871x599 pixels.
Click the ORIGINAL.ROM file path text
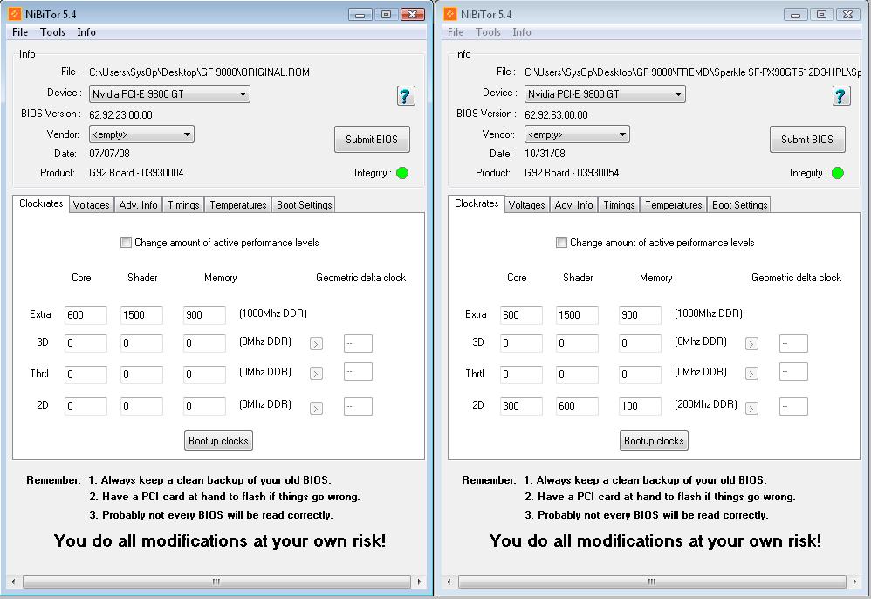[x=199, y=72]
